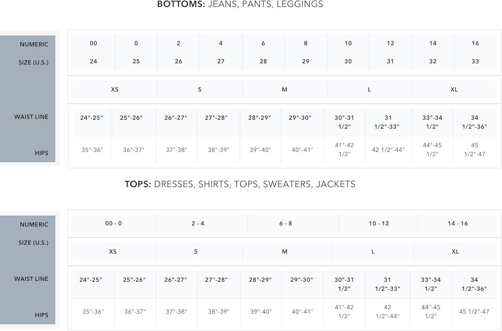Click the WAIST LINE label beside bottoms chart

tap(31, 117)
